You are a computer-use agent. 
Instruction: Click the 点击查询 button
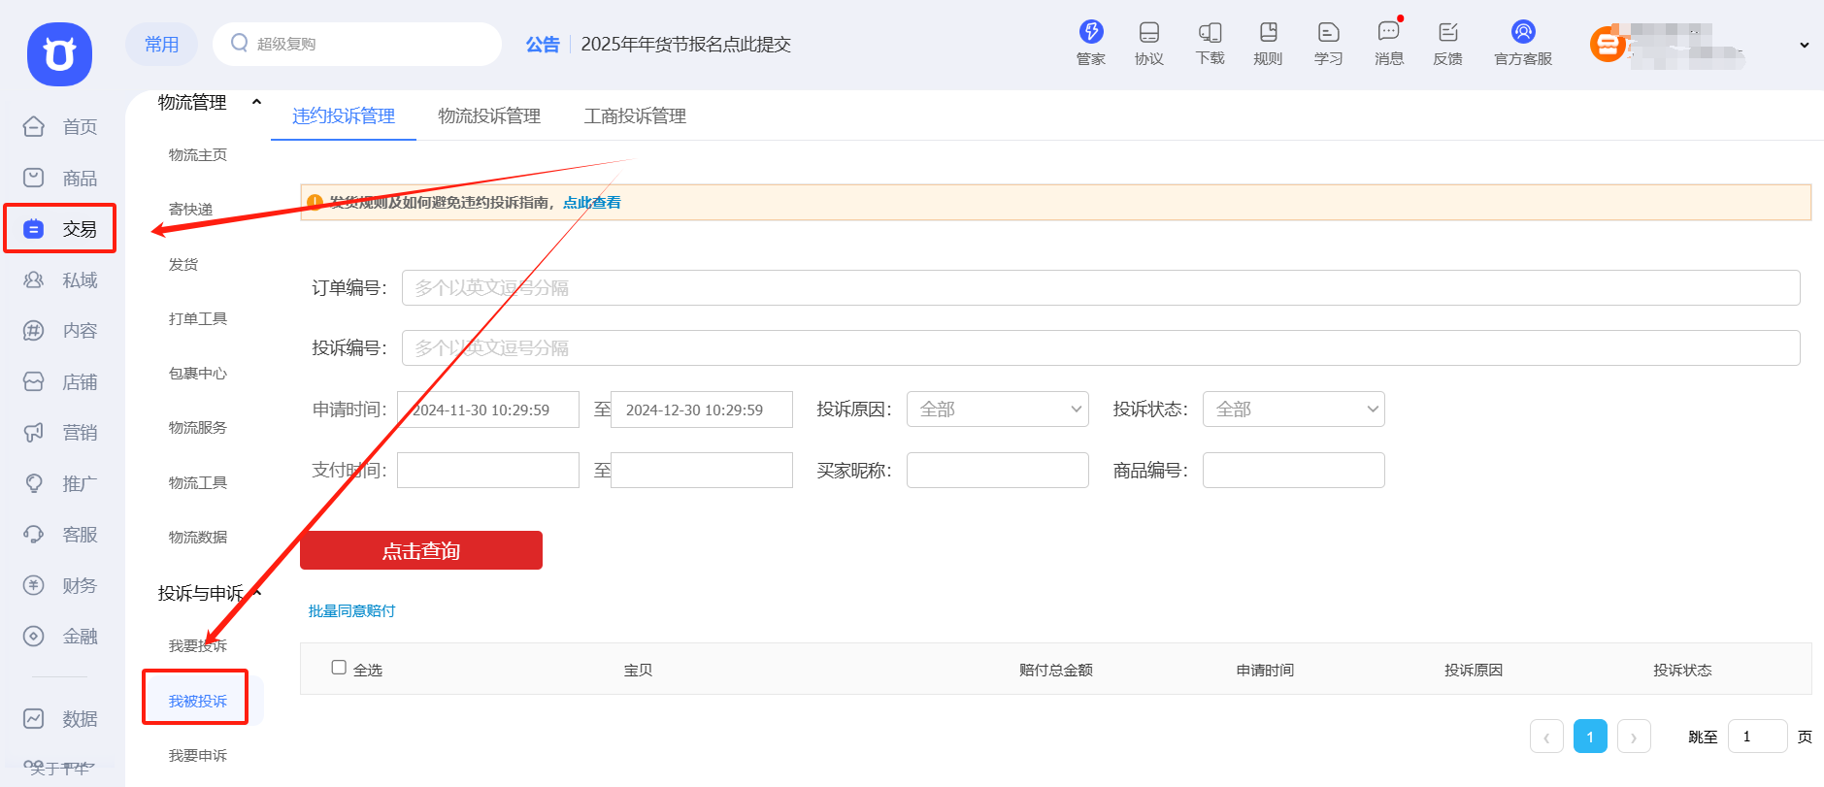pos(421,550)
